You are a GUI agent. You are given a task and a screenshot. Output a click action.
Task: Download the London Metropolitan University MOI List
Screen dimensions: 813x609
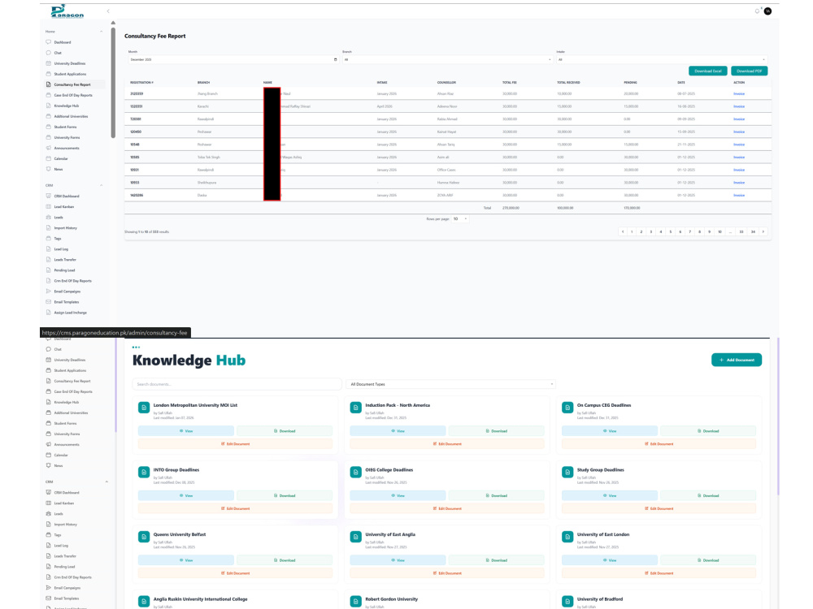pyautogui.click(x=285, y=431)
